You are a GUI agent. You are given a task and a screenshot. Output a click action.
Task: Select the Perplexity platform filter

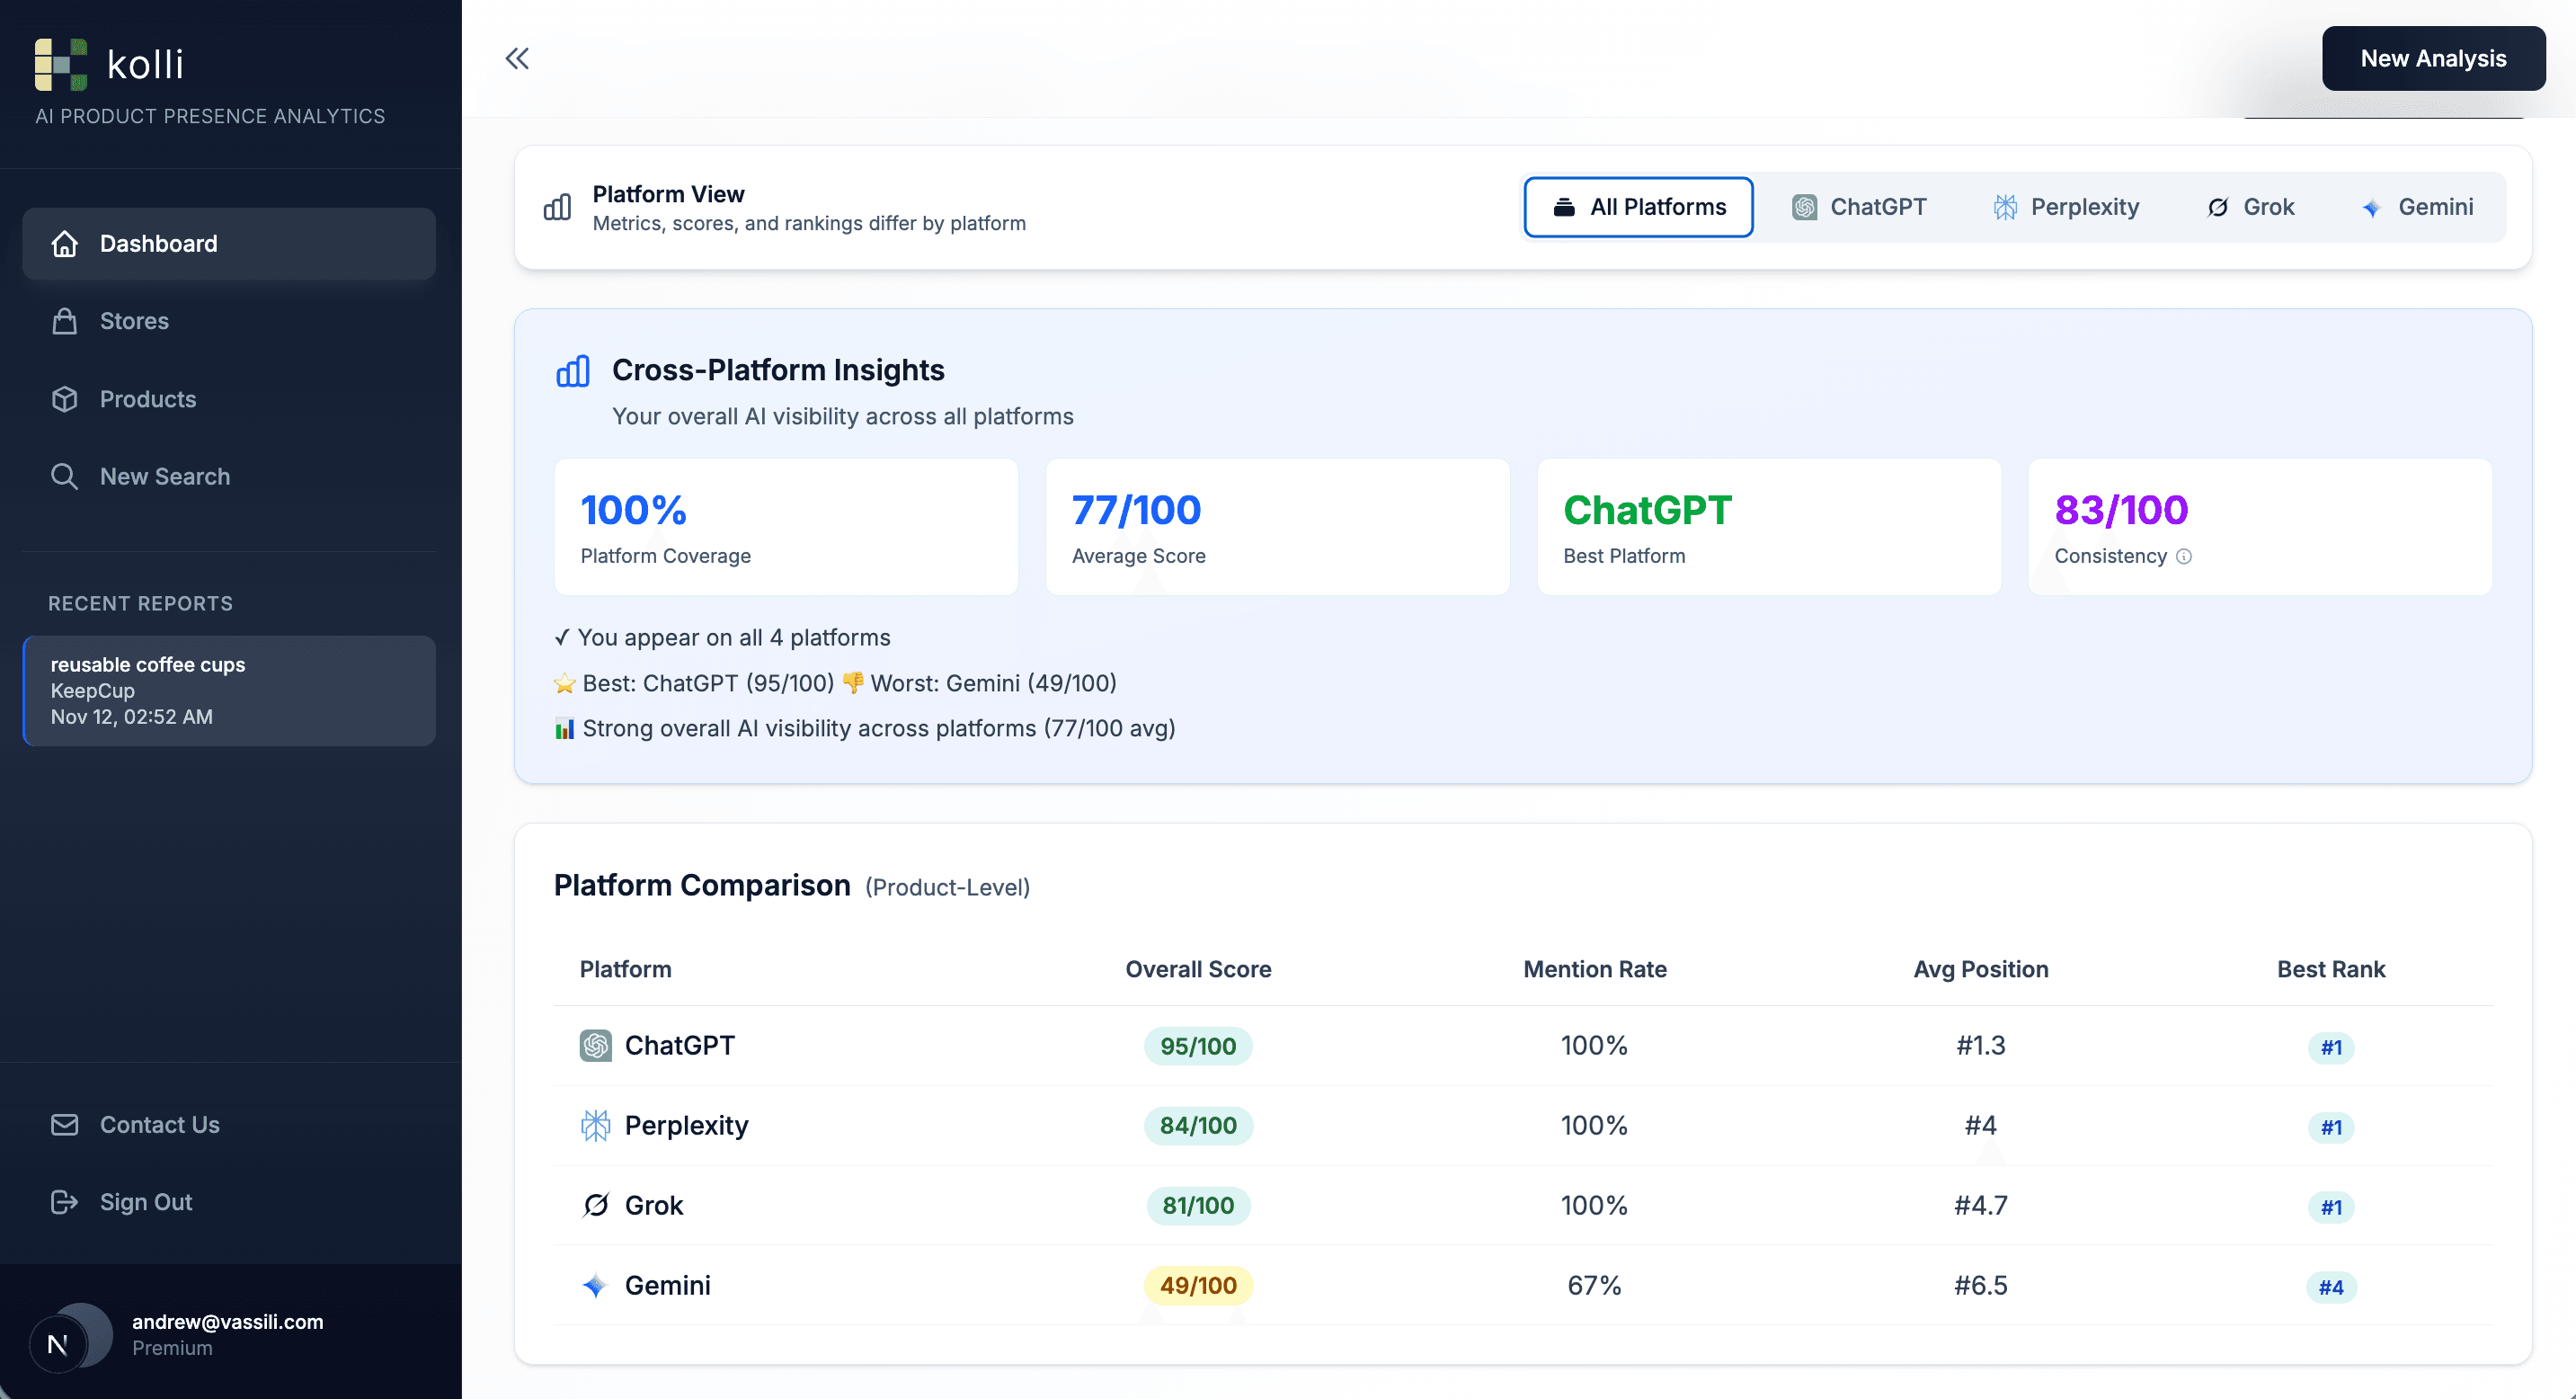[2066, 207]
